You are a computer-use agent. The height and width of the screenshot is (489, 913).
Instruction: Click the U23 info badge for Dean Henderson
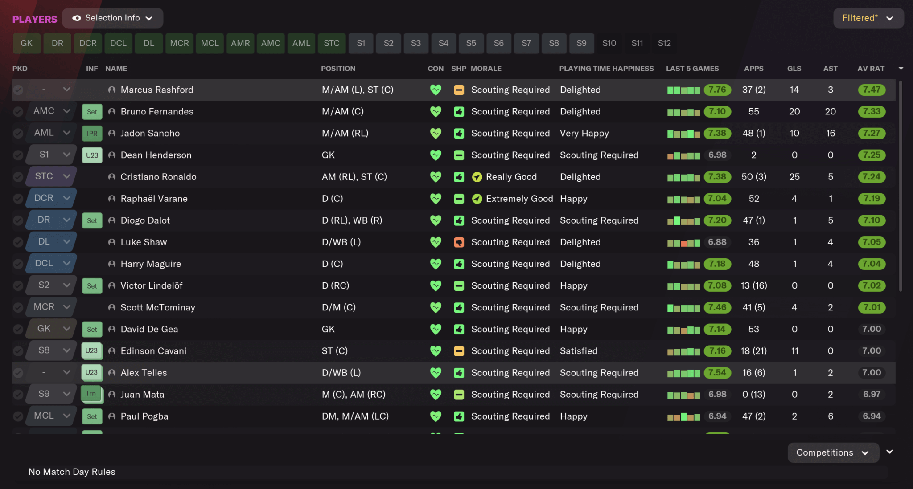pos(92,155)
